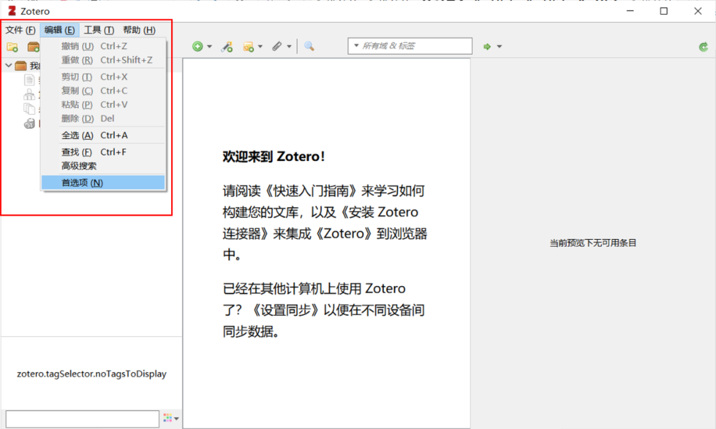Screen dimensions: 716x429
Task: Click the green Locate arrow icon
Action: pos(487,46)
